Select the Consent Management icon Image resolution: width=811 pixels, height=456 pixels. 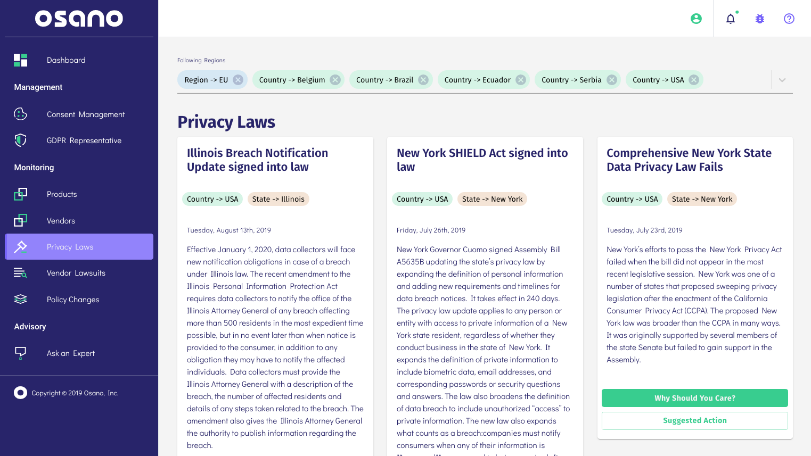tap(20, 114)
